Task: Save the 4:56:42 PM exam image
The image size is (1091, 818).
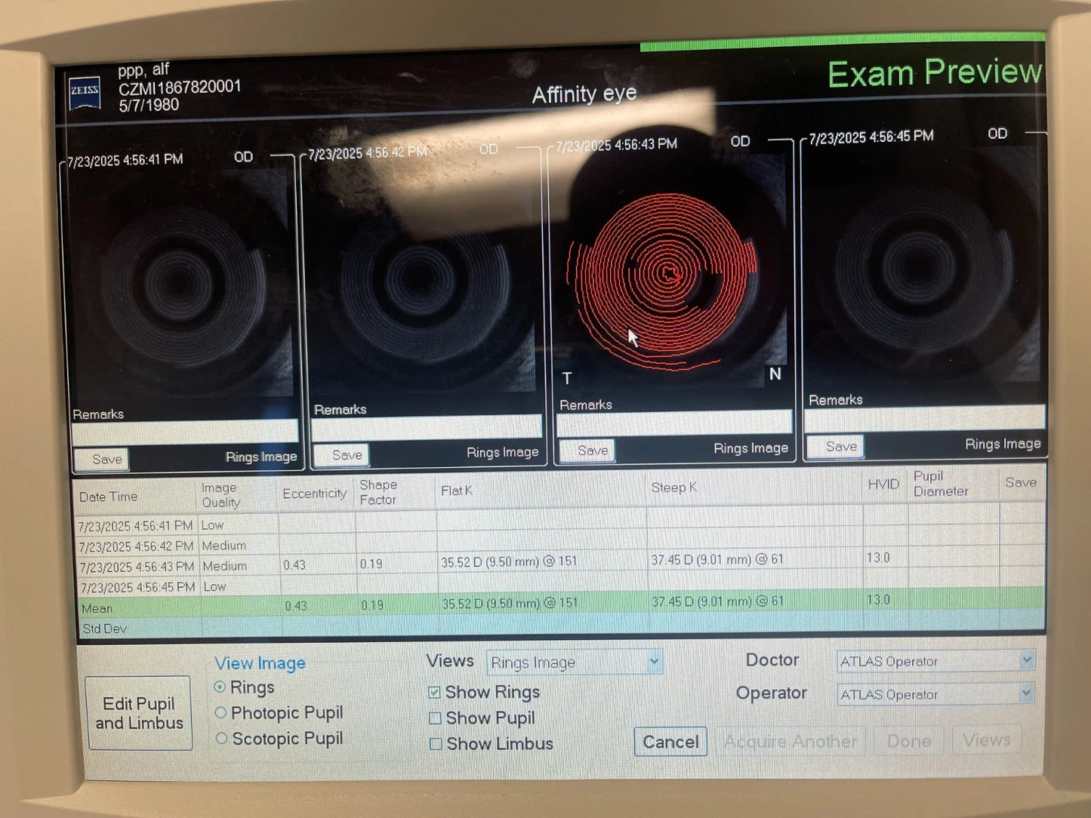Action: point(341,455)
